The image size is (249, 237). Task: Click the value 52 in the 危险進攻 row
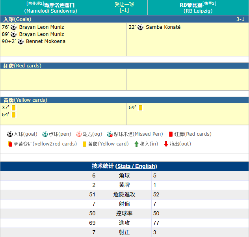click(x=156, y=194)
